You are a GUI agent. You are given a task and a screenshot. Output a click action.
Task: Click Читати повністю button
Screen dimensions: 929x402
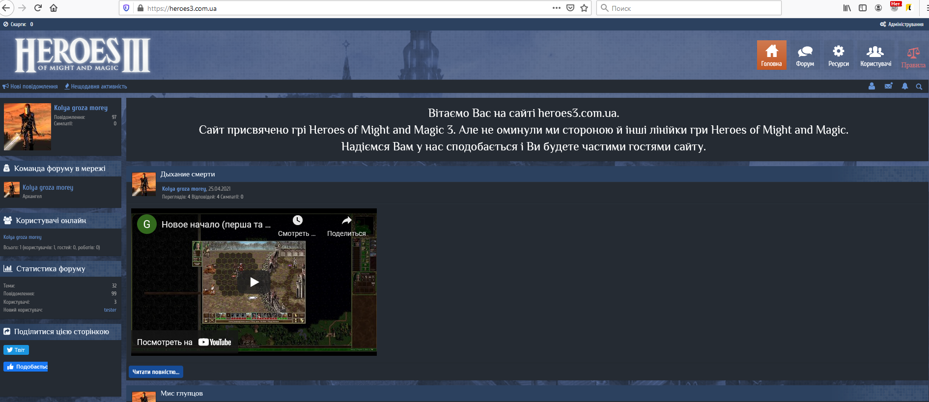[156, 372]
